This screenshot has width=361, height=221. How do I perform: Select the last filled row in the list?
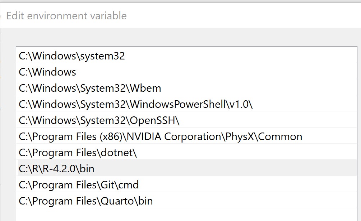86,201
